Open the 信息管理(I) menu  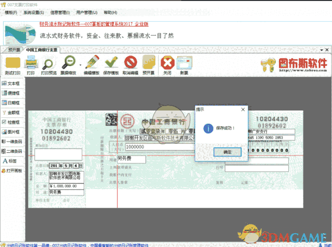pyautogui.click(x=60, y=12)
